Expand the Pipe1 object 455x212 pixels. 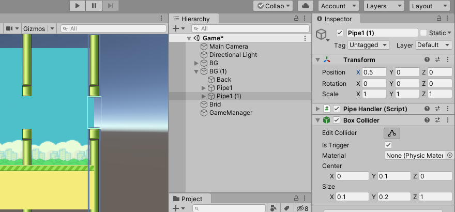[x=203, y=88]
